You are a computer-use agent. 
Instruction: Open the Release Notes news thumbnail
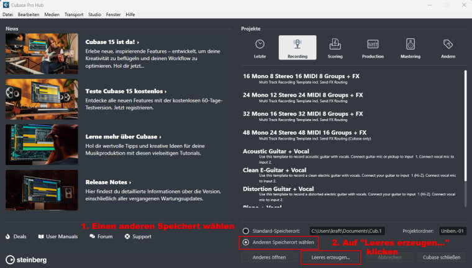click(x=42, y=190)
